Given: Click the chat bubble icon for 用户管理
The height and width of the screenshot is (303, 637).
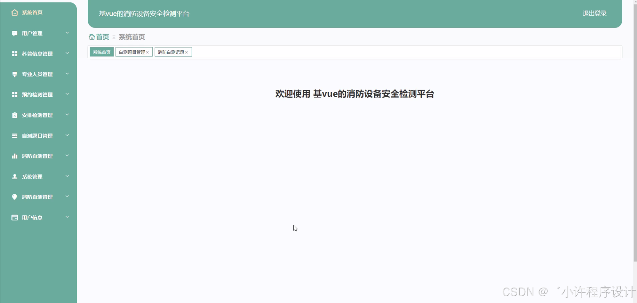Looking at the screenshot, I should pos(15,33).
